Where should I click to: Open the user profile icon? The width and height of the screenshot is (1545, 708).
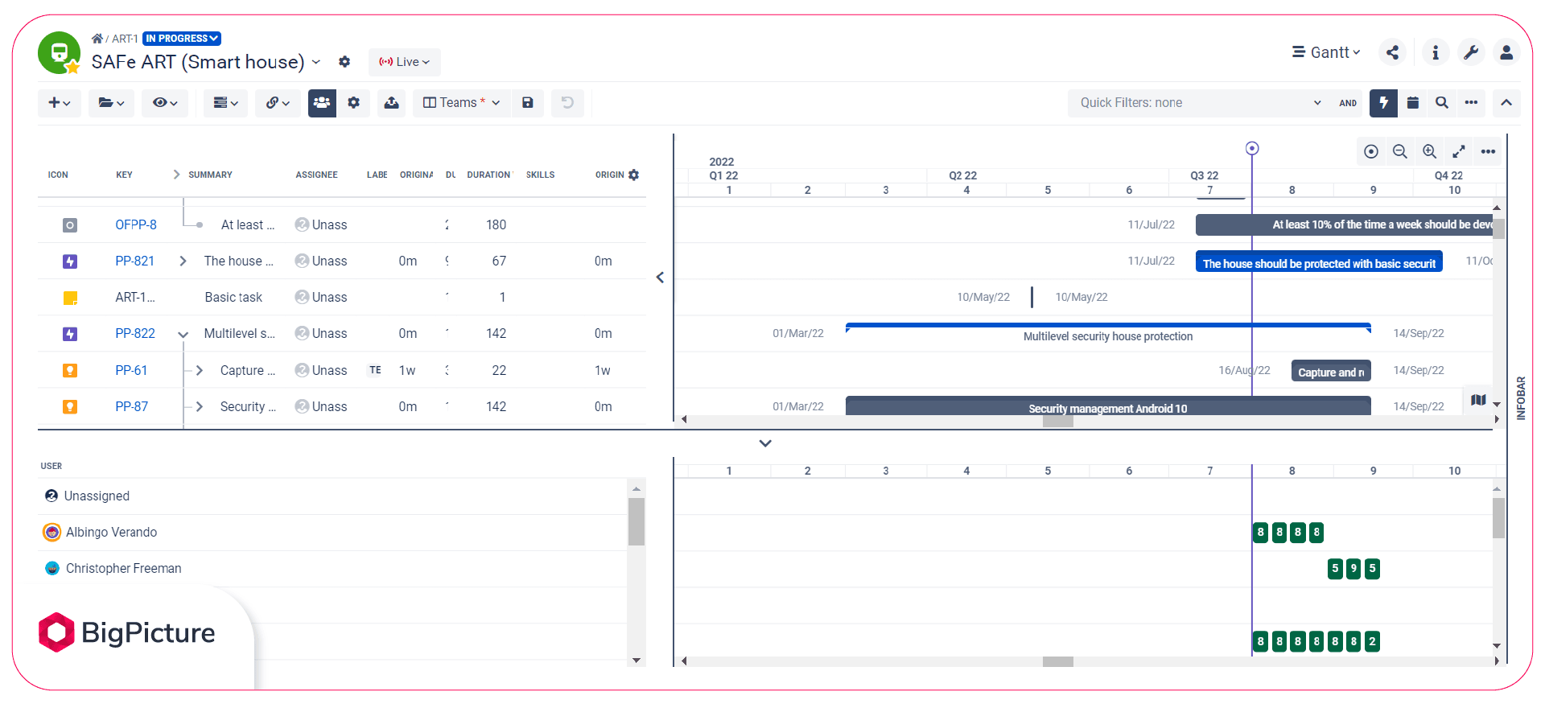(1506, 53)
